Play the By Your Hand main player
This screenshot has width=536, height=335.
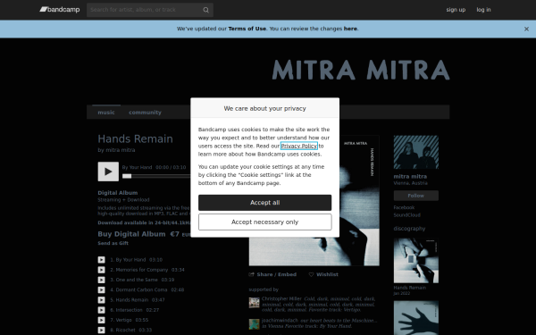tap(108, 172)
